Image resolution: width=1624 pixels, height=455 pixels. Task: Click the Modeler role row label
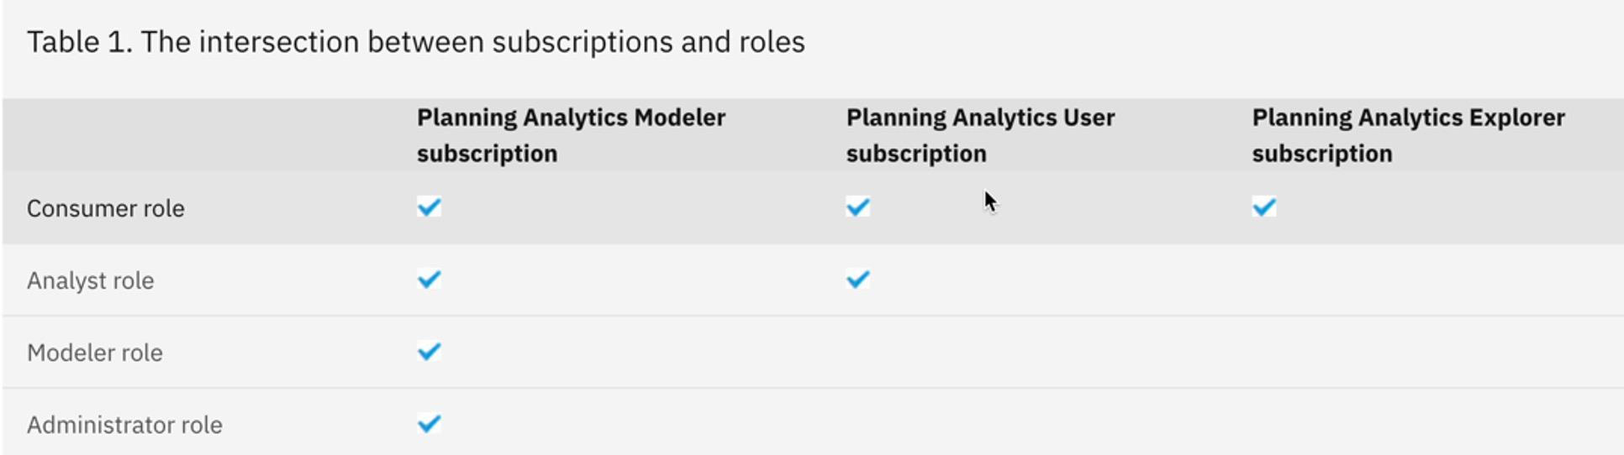(x=95, y=353)
